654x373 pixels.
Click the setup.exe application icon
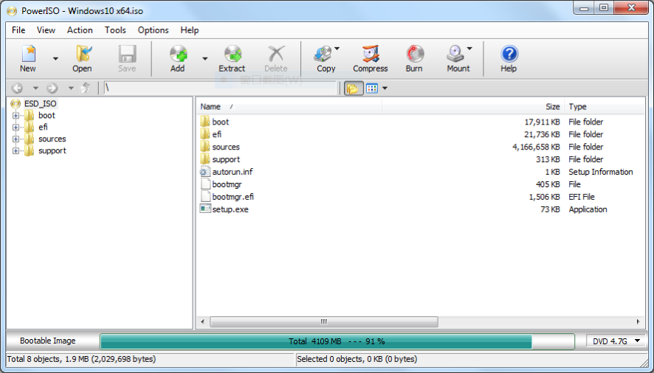click(x=204, y=209)
